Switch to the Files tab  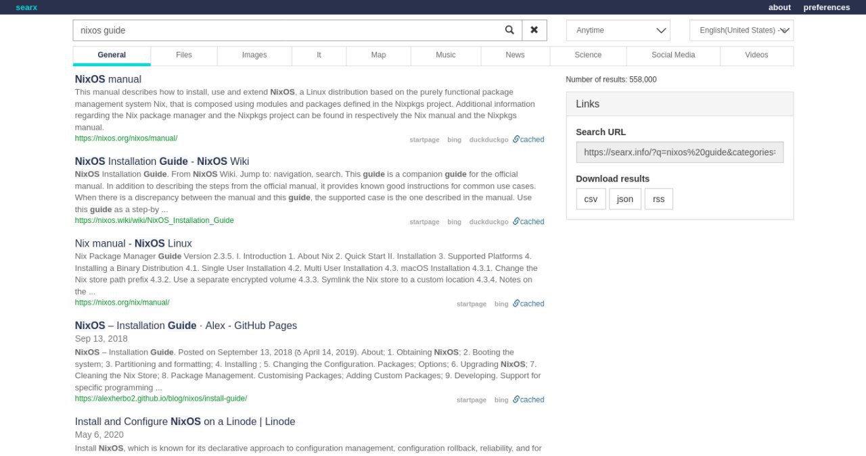[x=184, y=55]
